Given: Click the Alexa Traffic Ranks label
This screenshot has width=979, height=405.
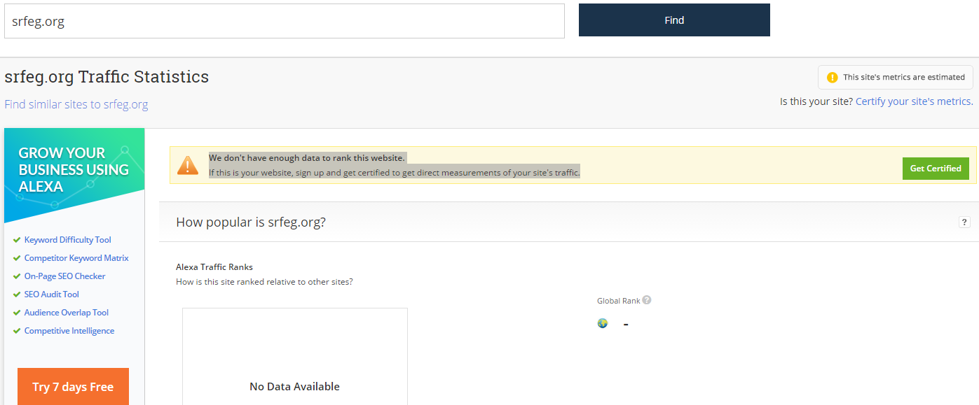Looking at the screenshot, I should point(214,267).
